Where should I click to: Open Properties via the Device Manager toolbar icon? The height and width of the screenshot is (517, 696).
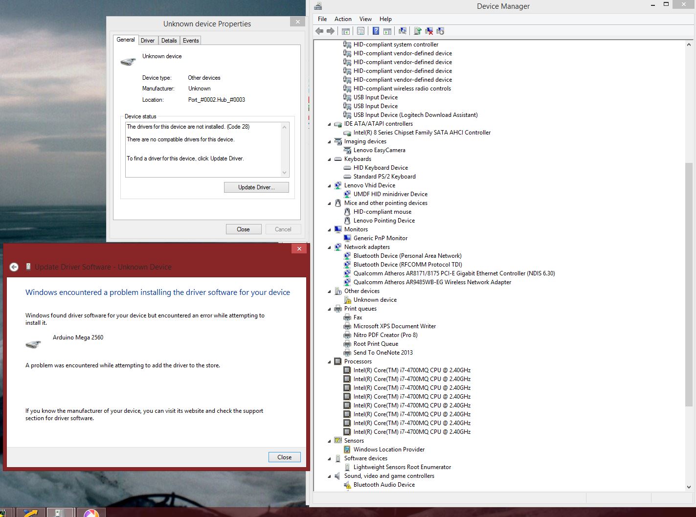click(360, 31)
